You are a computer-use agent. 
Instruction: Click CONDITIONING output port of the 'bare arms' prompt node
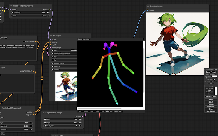36,42
